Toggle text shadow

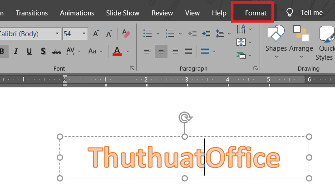click(x=43, y=51)
